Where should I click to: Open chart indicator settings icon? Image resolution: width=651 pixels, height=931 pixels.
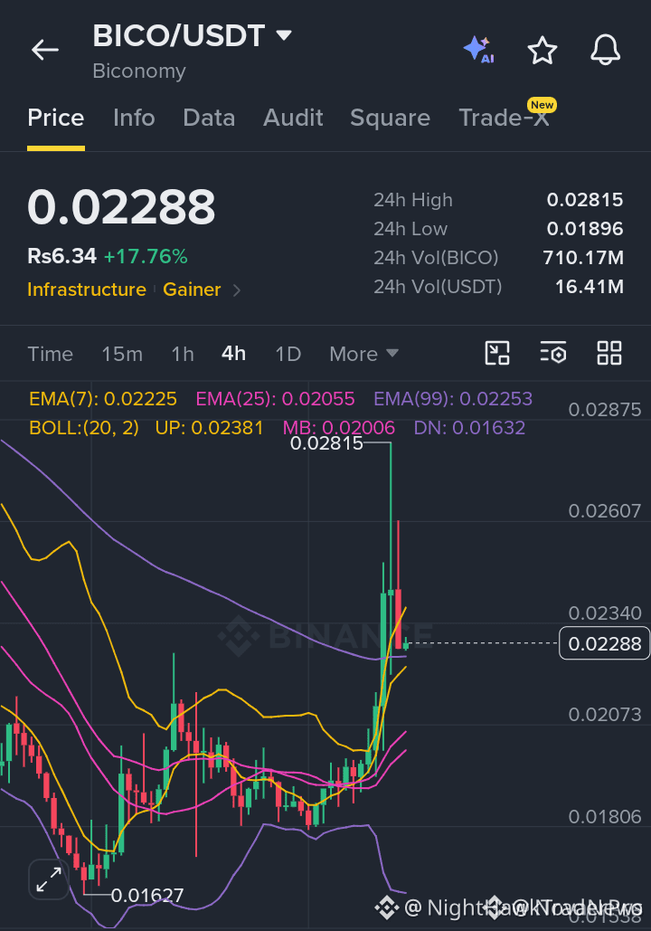(x=553, y=353)
